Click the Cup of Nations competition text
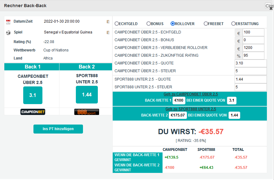This screenshot has height=180, width=274. (x=56, y=50)
